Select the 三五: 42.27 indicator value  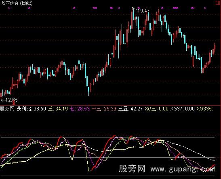click(130, 109)
